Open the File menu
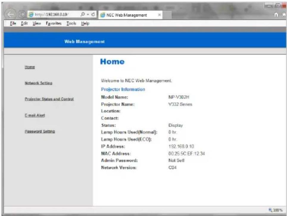287x216 pixels. coord(13,24)
